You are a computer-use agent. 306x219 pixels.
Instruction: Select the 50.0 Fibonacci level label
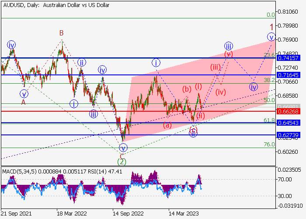(x=269, y=100)
